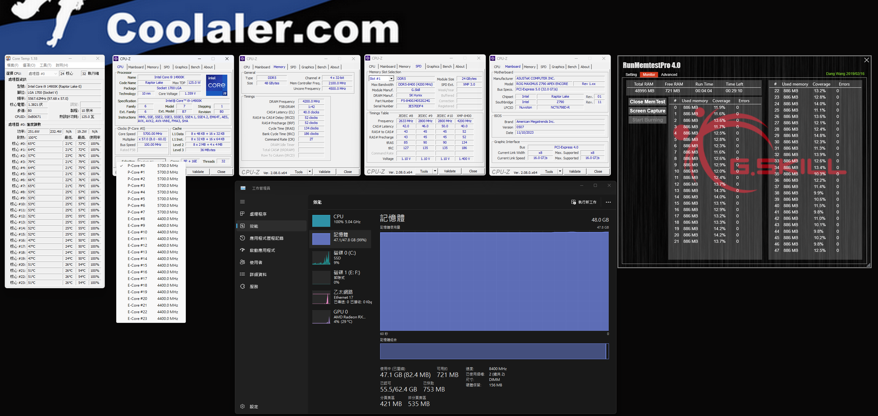878x416 pixels.
Task: Click CPU-Z SPD window title icon
Action: point(367,58)
